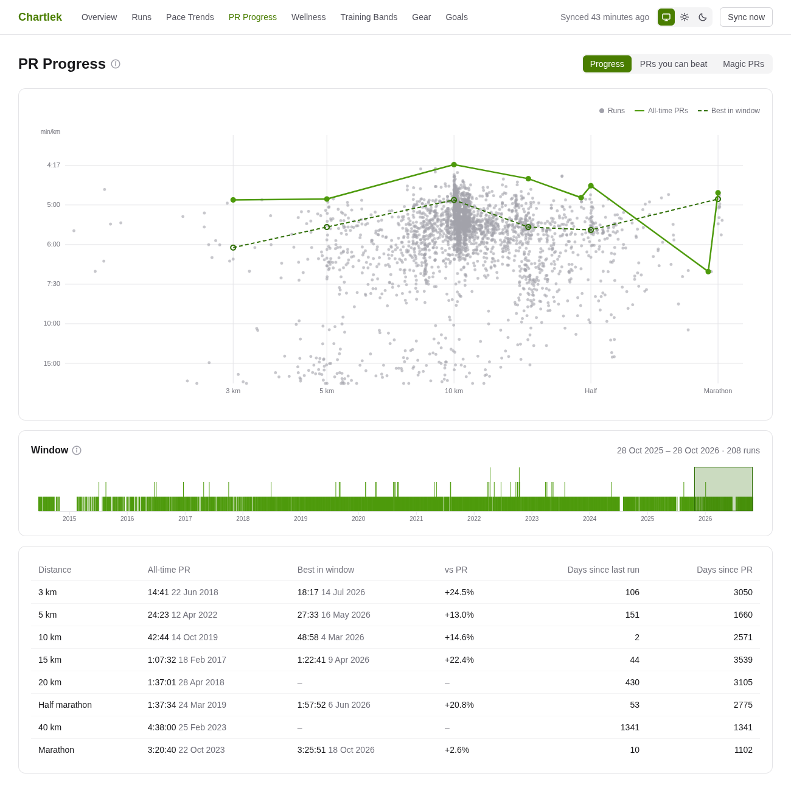Open Pace Trends in the navigation
The height and width of the screenshot is (793, 791).
point(190,17)
